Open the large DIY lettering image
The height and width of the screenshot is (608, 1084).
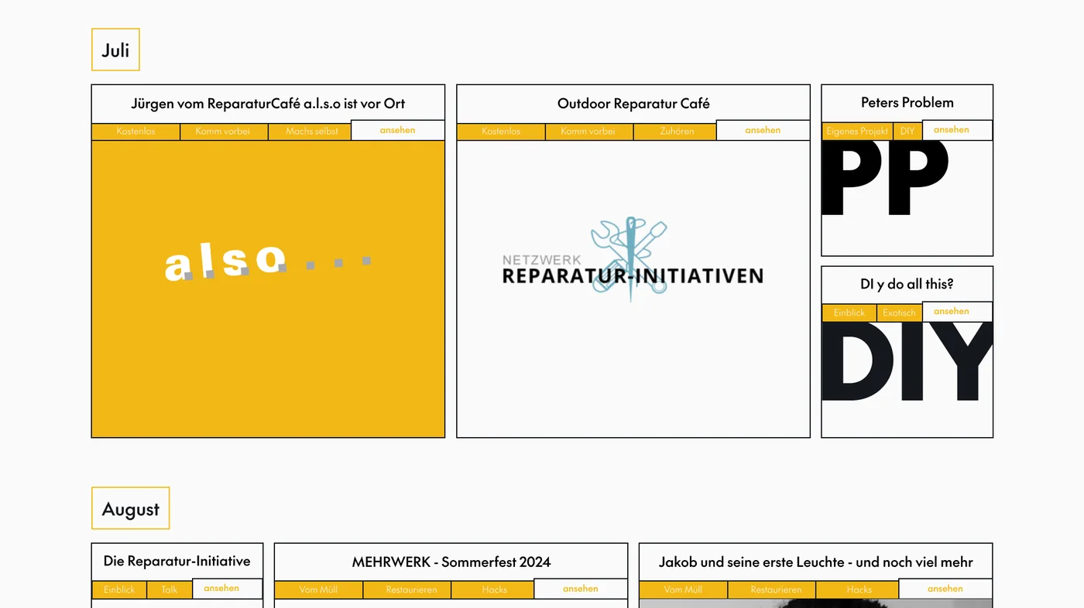907,380
